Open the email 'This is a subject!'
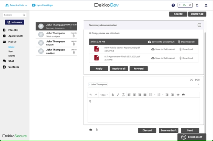 pyautogui.click(x=56, y=35)
